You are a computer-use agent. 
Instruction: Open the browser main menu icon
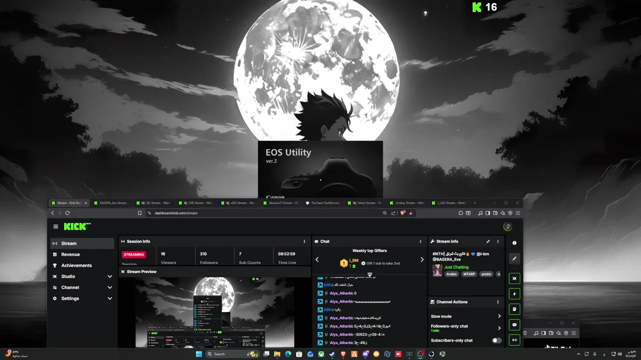[x=518, y=213]
